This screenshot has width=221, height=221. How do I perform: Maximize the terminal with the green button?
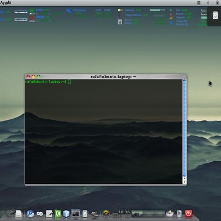[x=39, y=76]
